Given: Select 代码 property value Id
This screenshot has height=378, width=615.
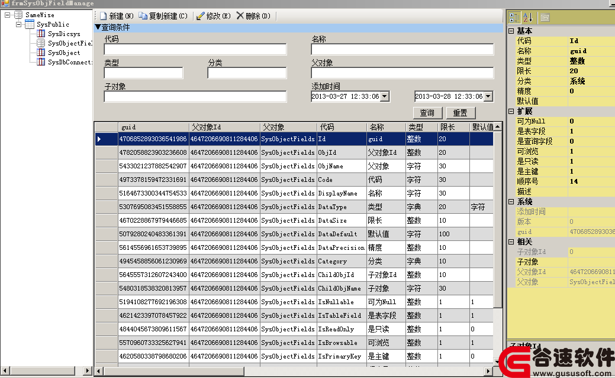Looking at the screenshot, I should pyautogui.click(x=591, y=41).
